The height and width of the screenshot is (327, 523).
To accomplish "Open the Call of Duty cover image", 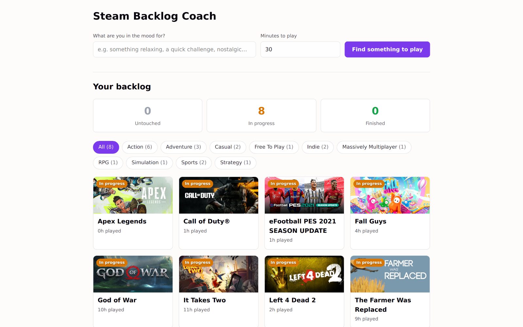I will pyautogui.click(x=219, y=196).
